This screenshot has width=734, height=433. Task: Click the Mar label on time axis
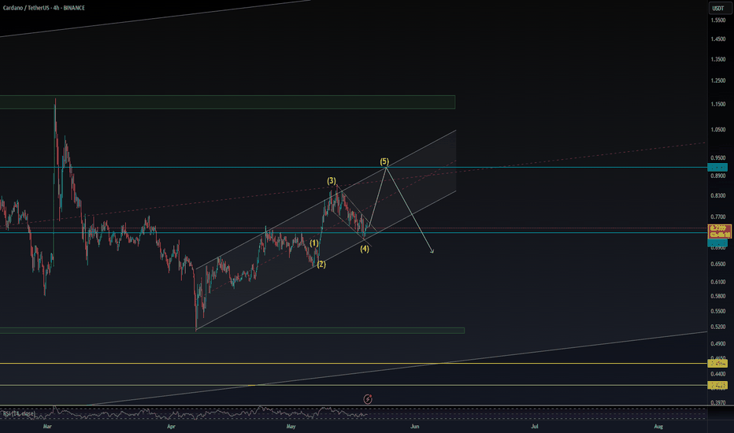[46, 427]
